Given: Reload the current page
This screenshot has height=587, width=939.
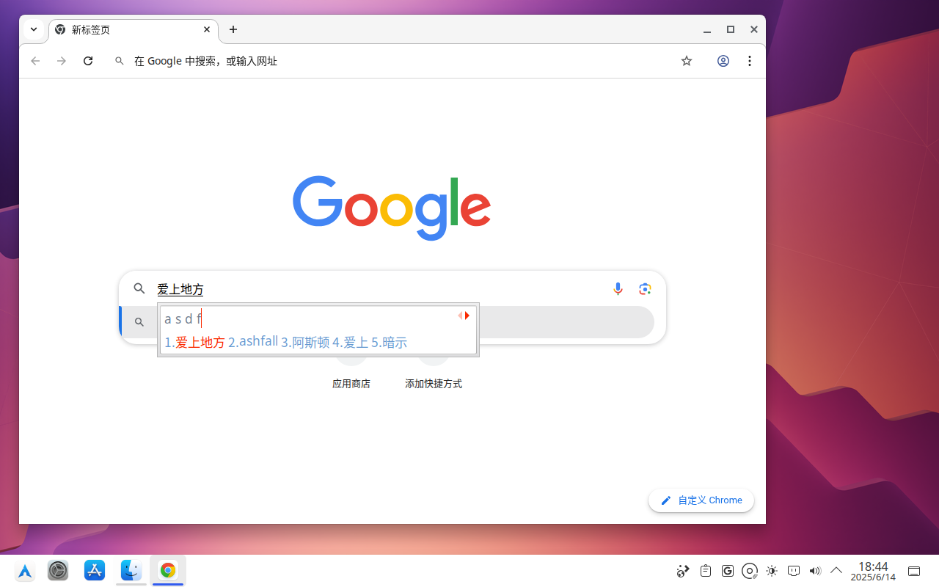Looking at the screenshot, I should [x=88, y=61].
